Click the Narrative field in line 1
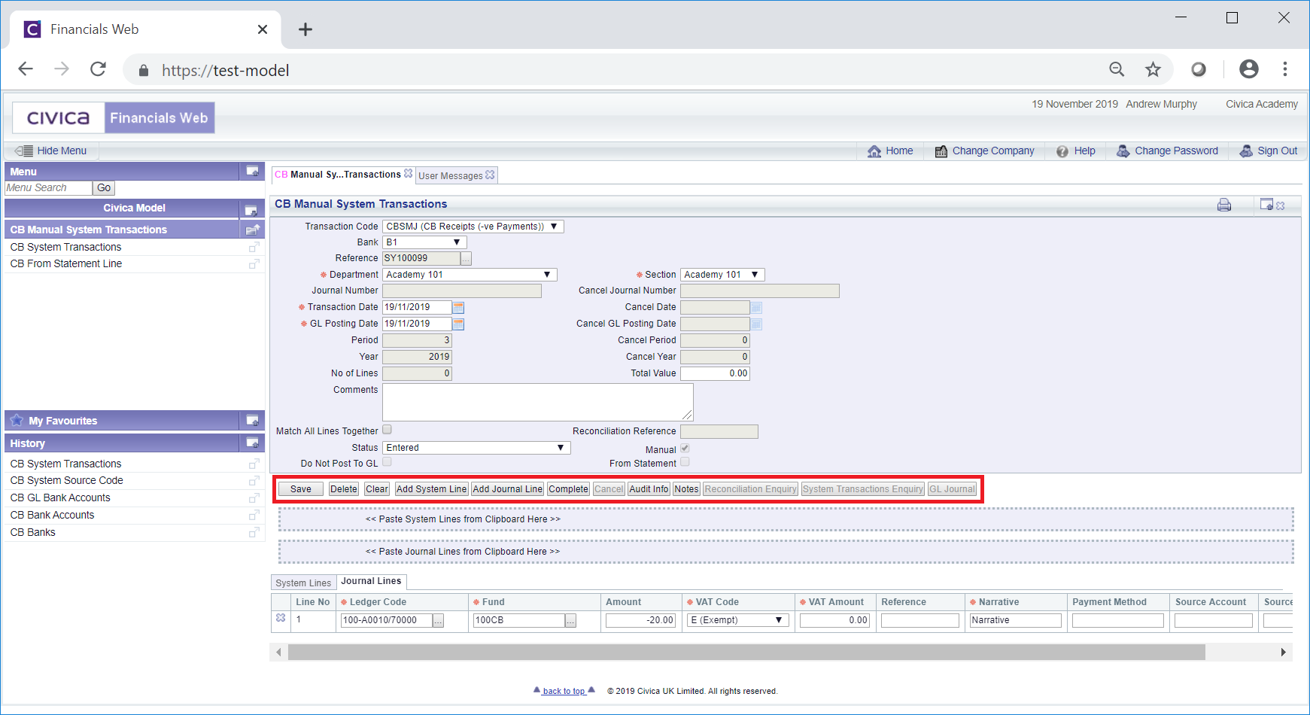 1015,620
